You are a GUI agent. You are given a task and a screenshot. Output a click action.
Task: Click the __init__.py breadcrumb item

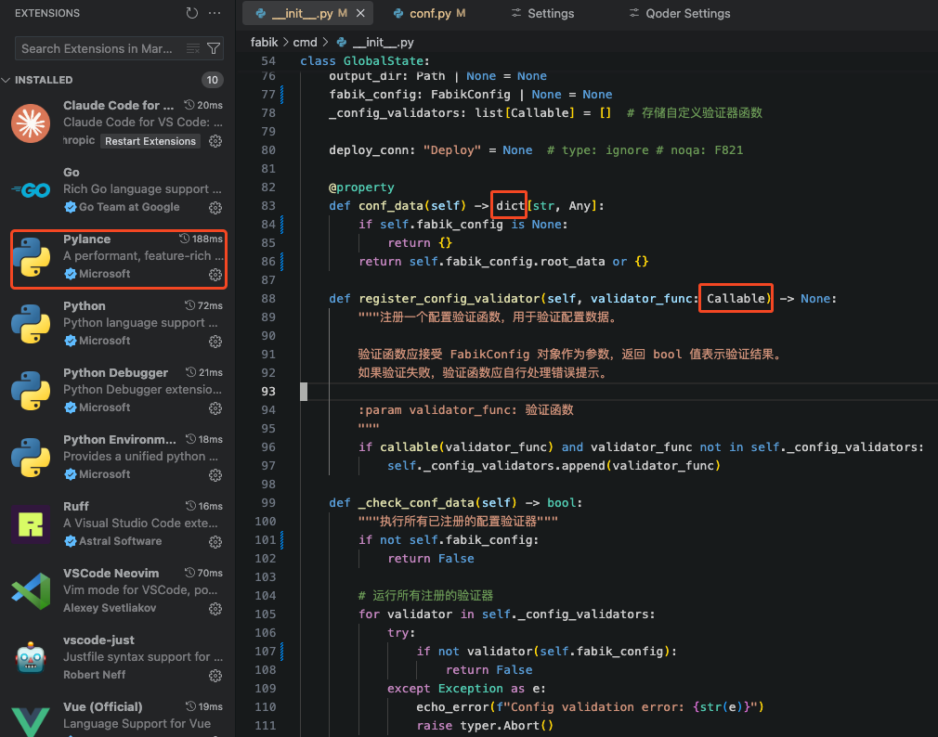[375, 43]
